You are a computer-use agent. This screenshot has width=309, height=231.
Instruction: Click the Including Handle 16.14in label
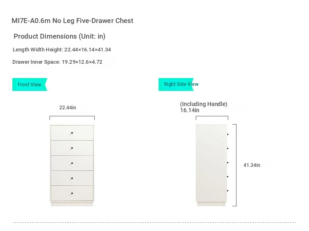[204, 107]
